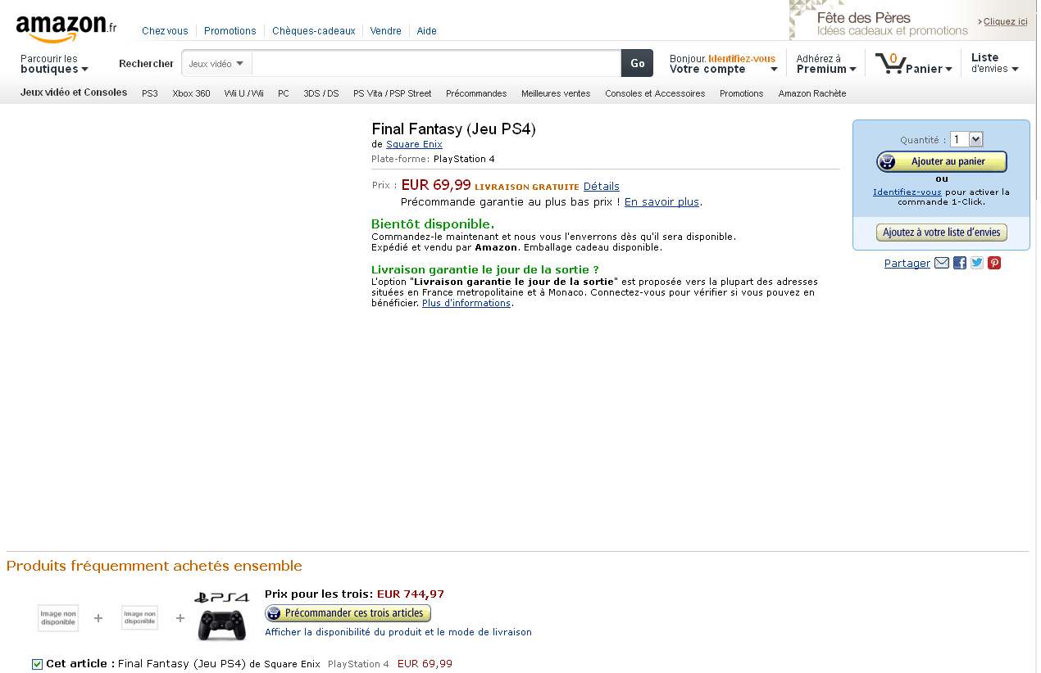Open the Quantité dropdown
This screenshot has height=673, width=1041.
[x=966, y=139]
